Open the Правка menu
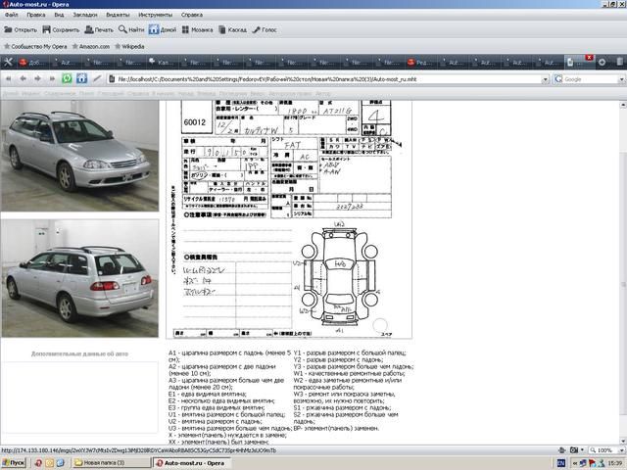 [36, 15]
